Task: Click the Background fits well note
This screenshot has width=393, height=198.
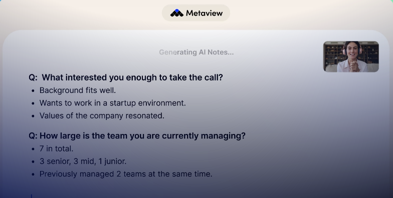Action: [78, 90]
